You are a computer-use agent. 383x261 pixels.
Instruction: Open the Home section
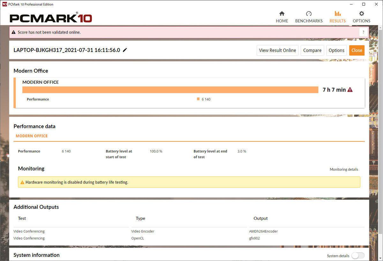coord(282,17)
